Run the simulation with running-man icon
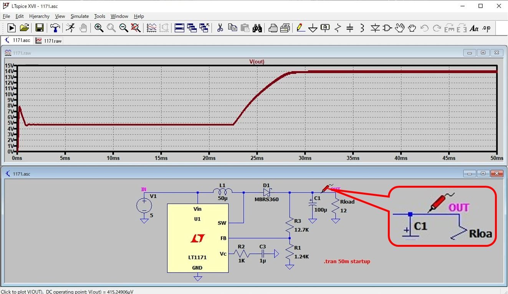Screen dimensions: 508x294 70,28
